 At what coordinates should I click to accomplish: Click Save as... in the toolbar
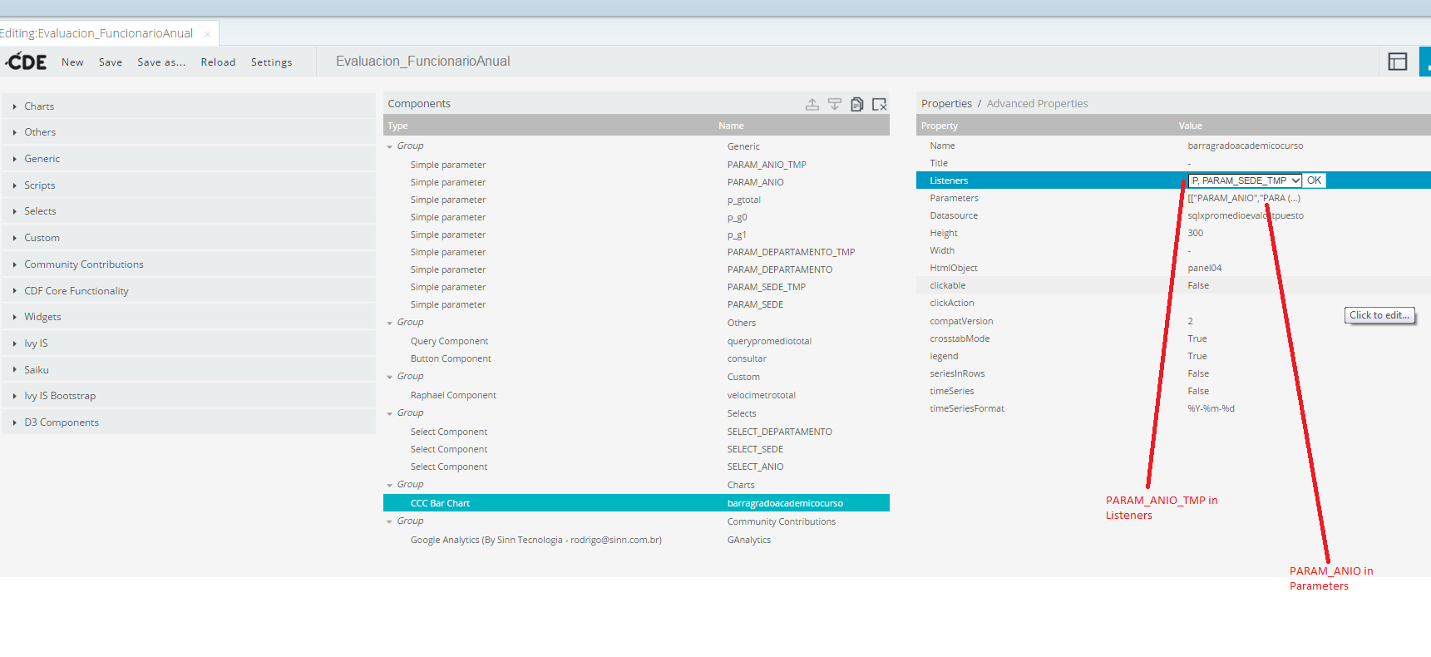161,62
